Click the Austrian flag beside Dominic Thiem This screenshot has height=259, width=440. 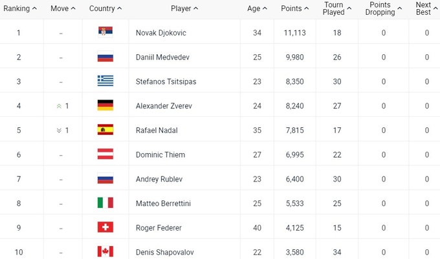pyautogui.click(x=105, y=154)
